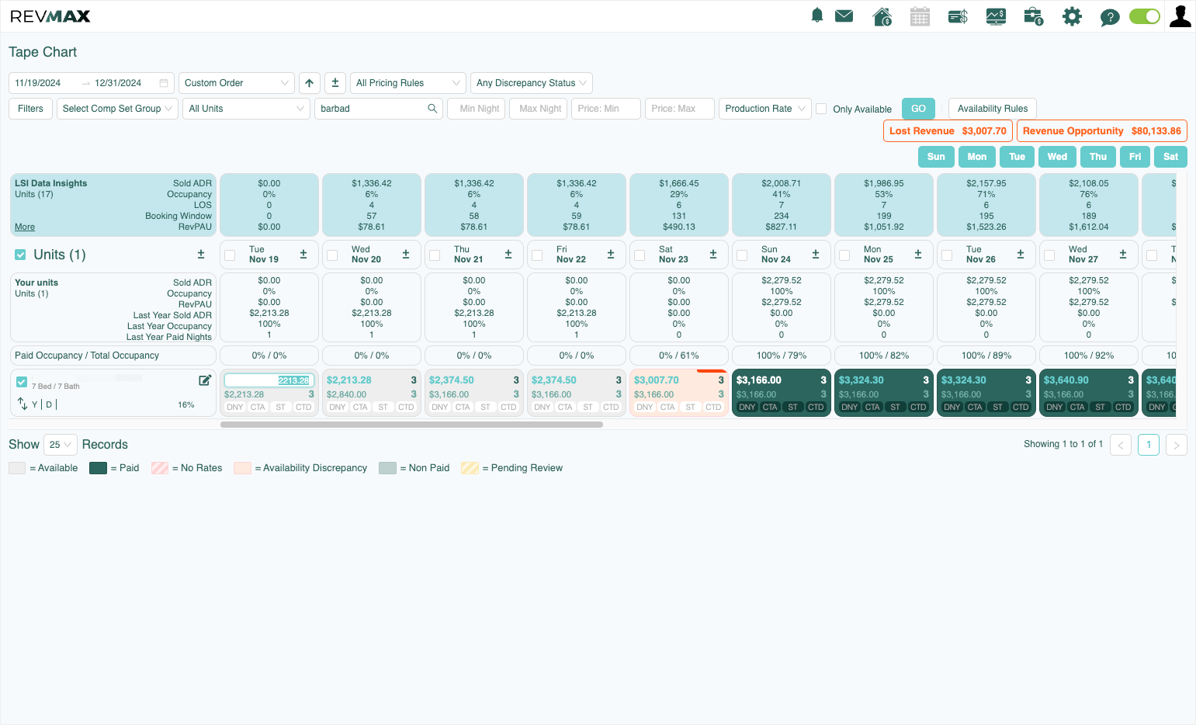Select the Fri day filter tab
Viewport: 1196px width, 725px height.
(1135, 157)
